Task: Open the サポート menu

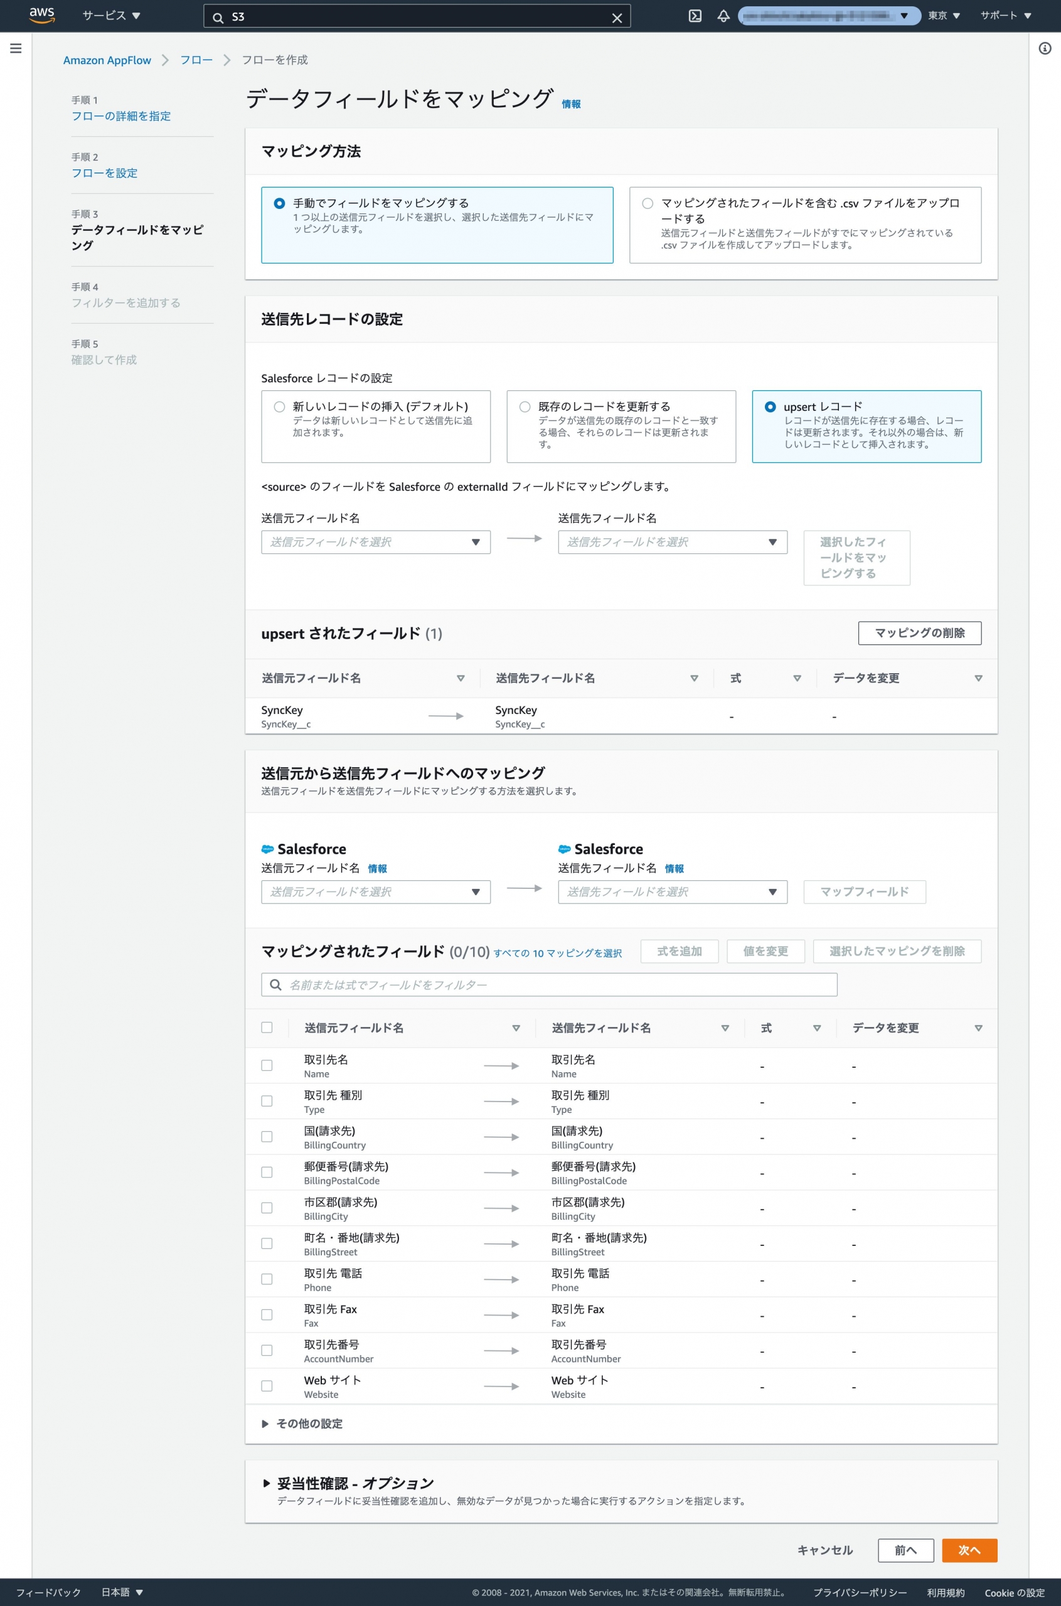Action: 1006,16
